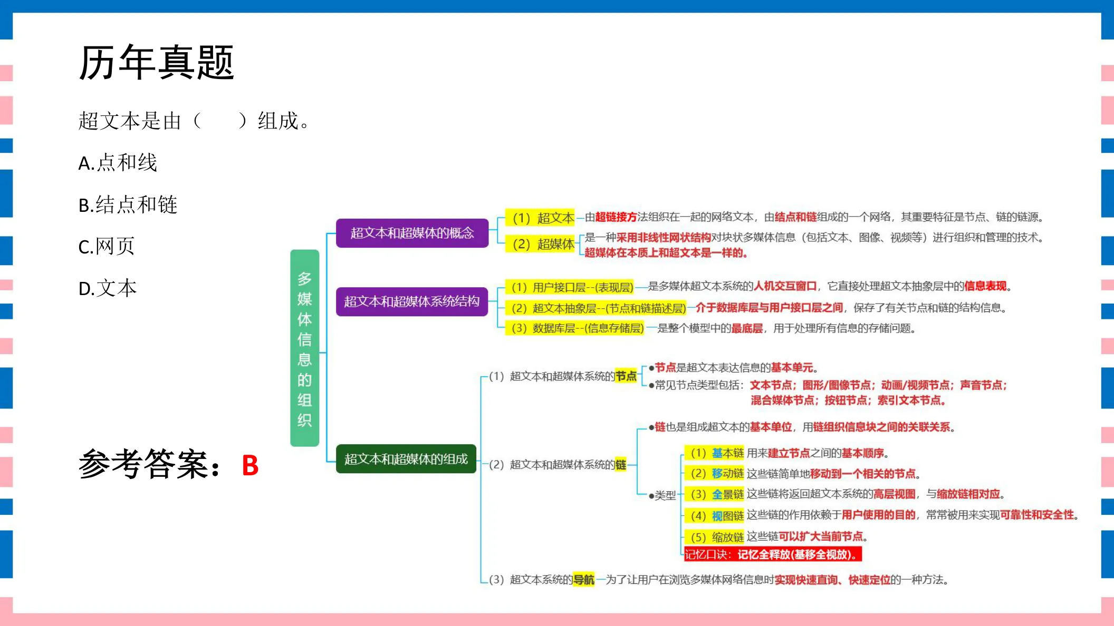Click the ●类型 bullet label

(x=662, y=495)
